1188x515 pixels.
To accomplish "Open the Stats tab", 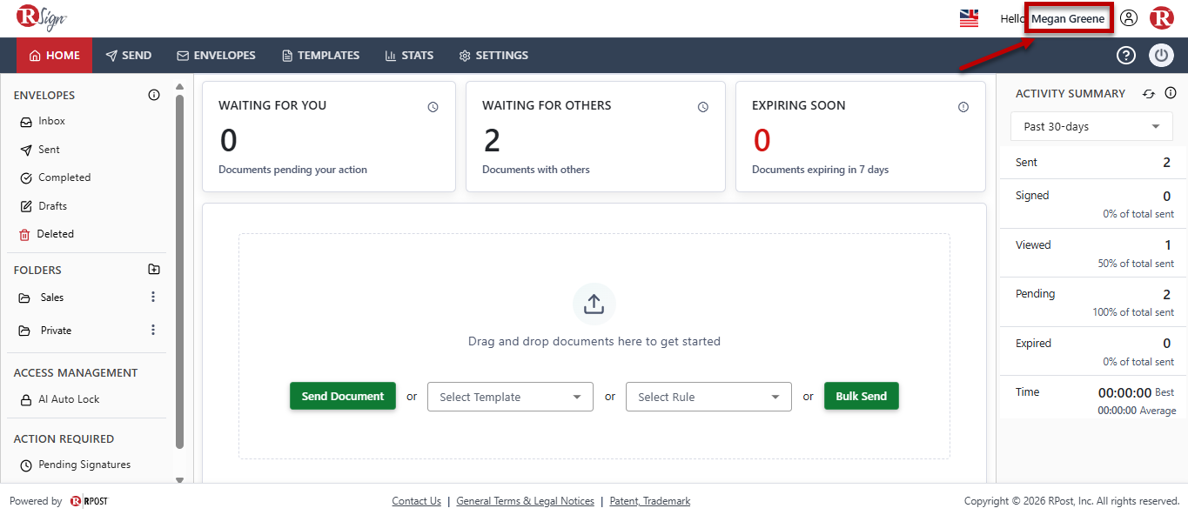I will 409,56.
